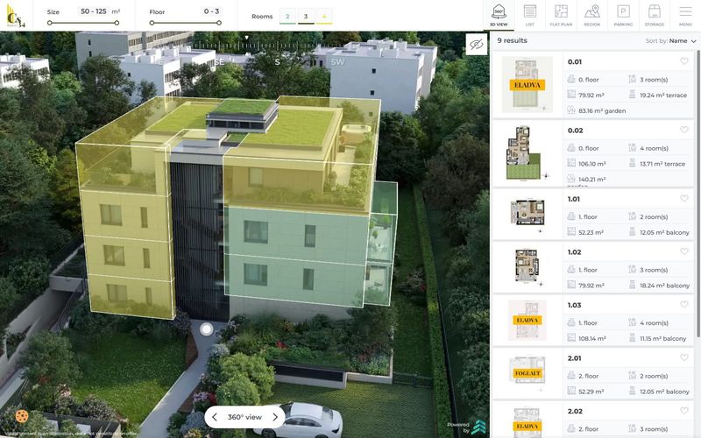The width and height of the screenshot is (701, 438).
Task: Open the 3D View tab
Action: [x=499, y=15]
